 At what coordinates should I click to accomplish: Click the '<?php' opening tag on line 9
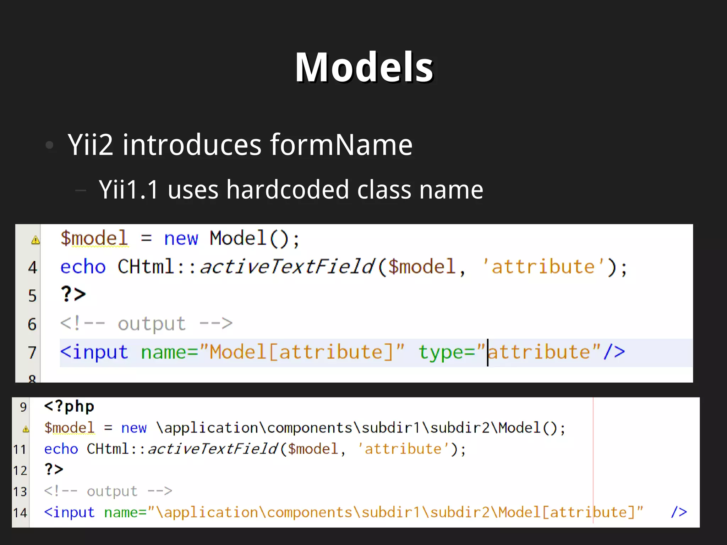point(69,406)
